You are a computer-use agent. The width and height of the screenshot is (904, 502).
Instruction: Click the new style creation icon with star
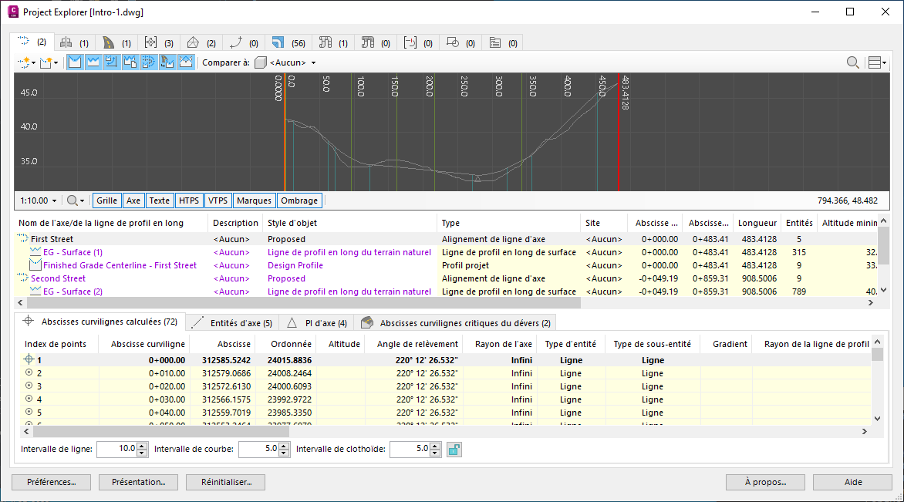pos(23,62)
